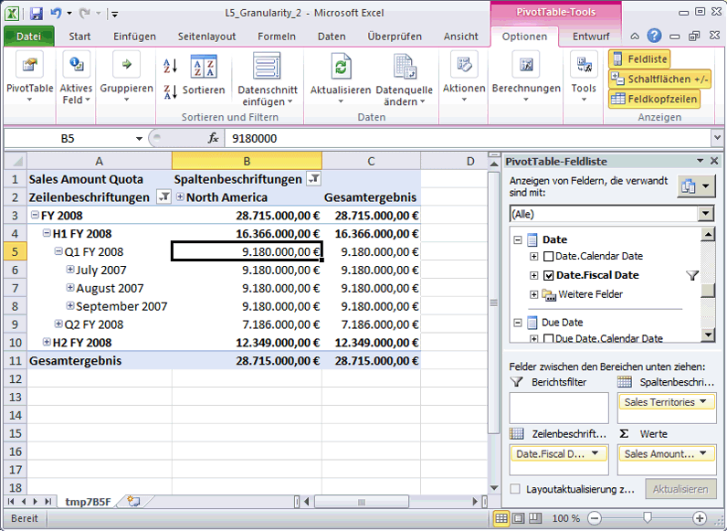Open the Gruppieren ribbon icon

(126, 68)
